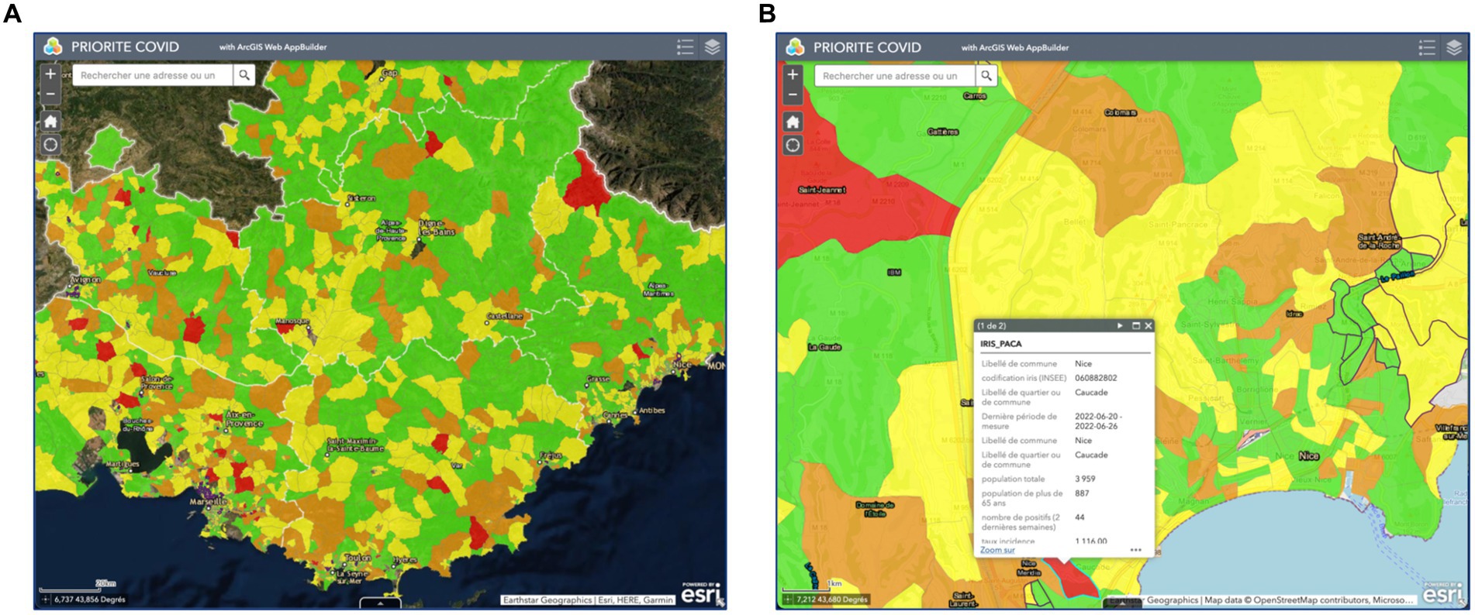Click my location button in panel B
1475x615 pixels.
tap(793, 145)
